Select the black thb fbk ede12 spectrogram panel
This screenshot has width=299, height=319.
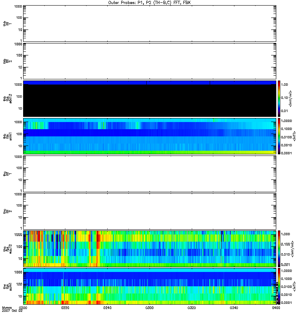(149, 98)
